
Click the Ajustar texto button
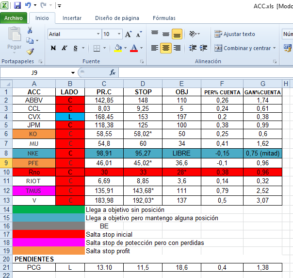(x=235, y=34)
